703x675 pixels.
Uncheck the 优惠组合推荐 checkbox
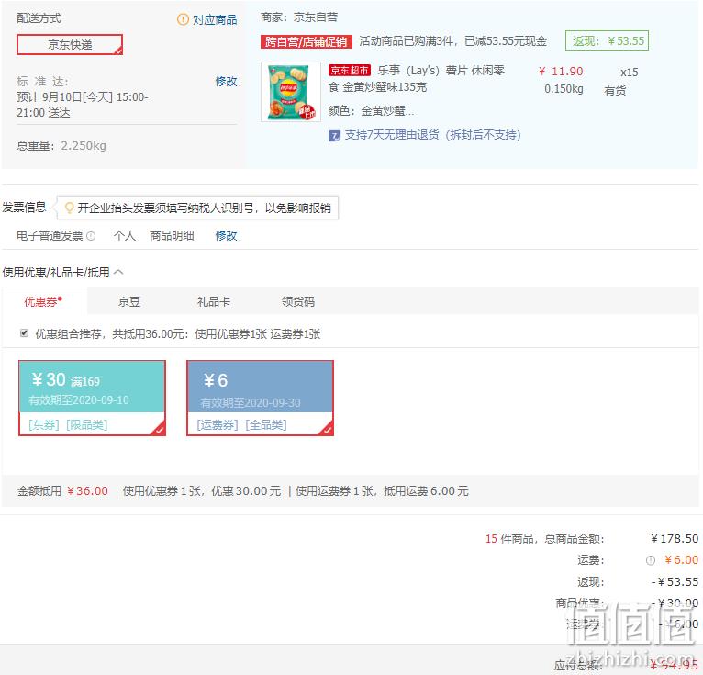(x=24, y=332)
